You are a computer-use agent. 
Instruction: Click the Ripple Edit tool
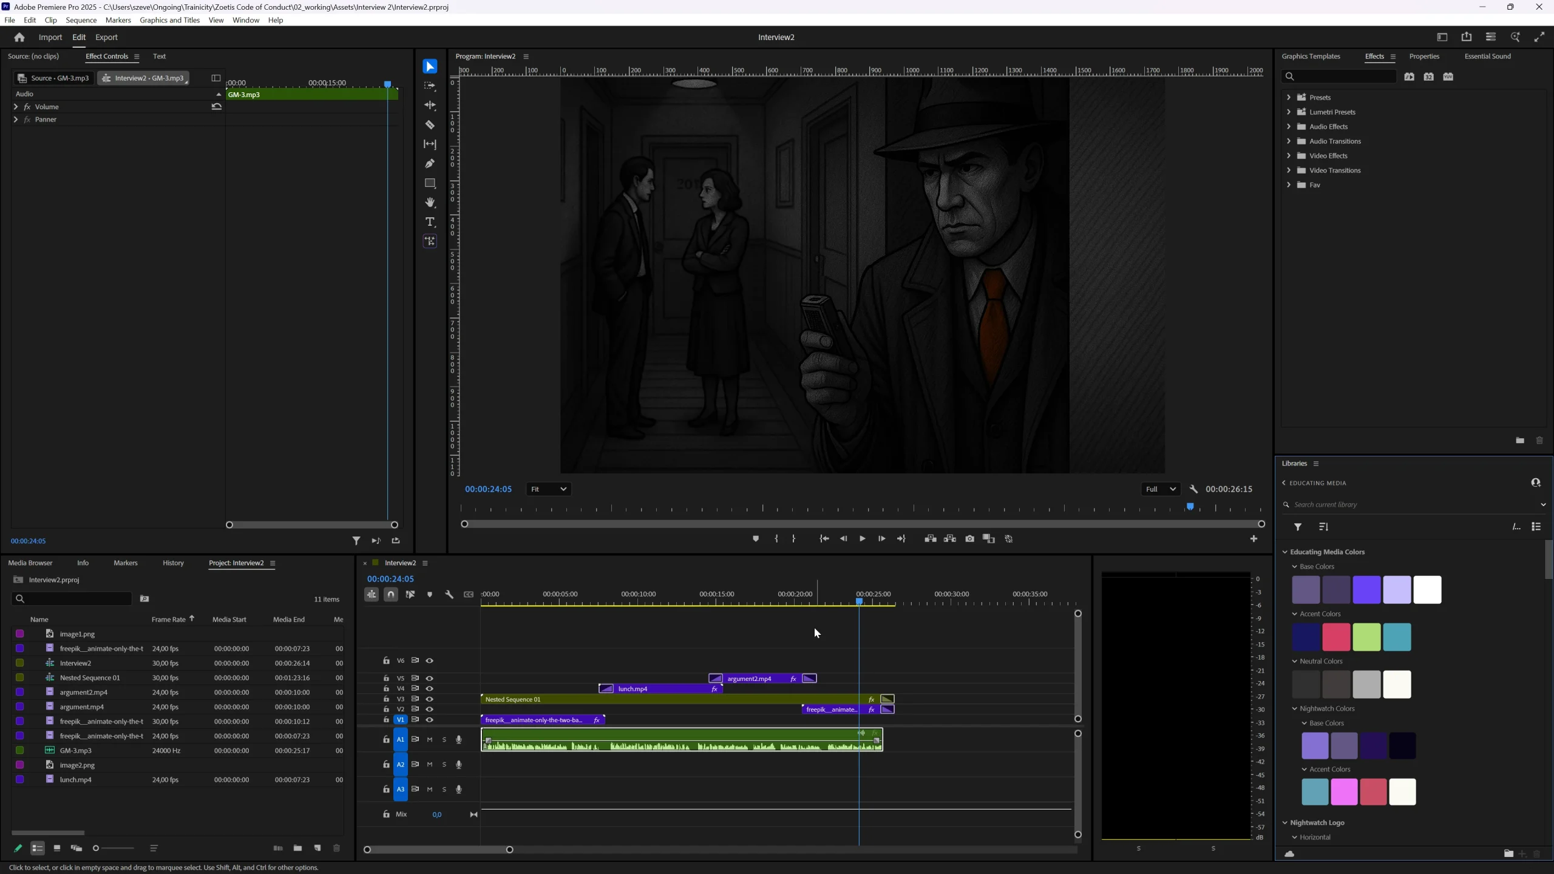[430, 106]
